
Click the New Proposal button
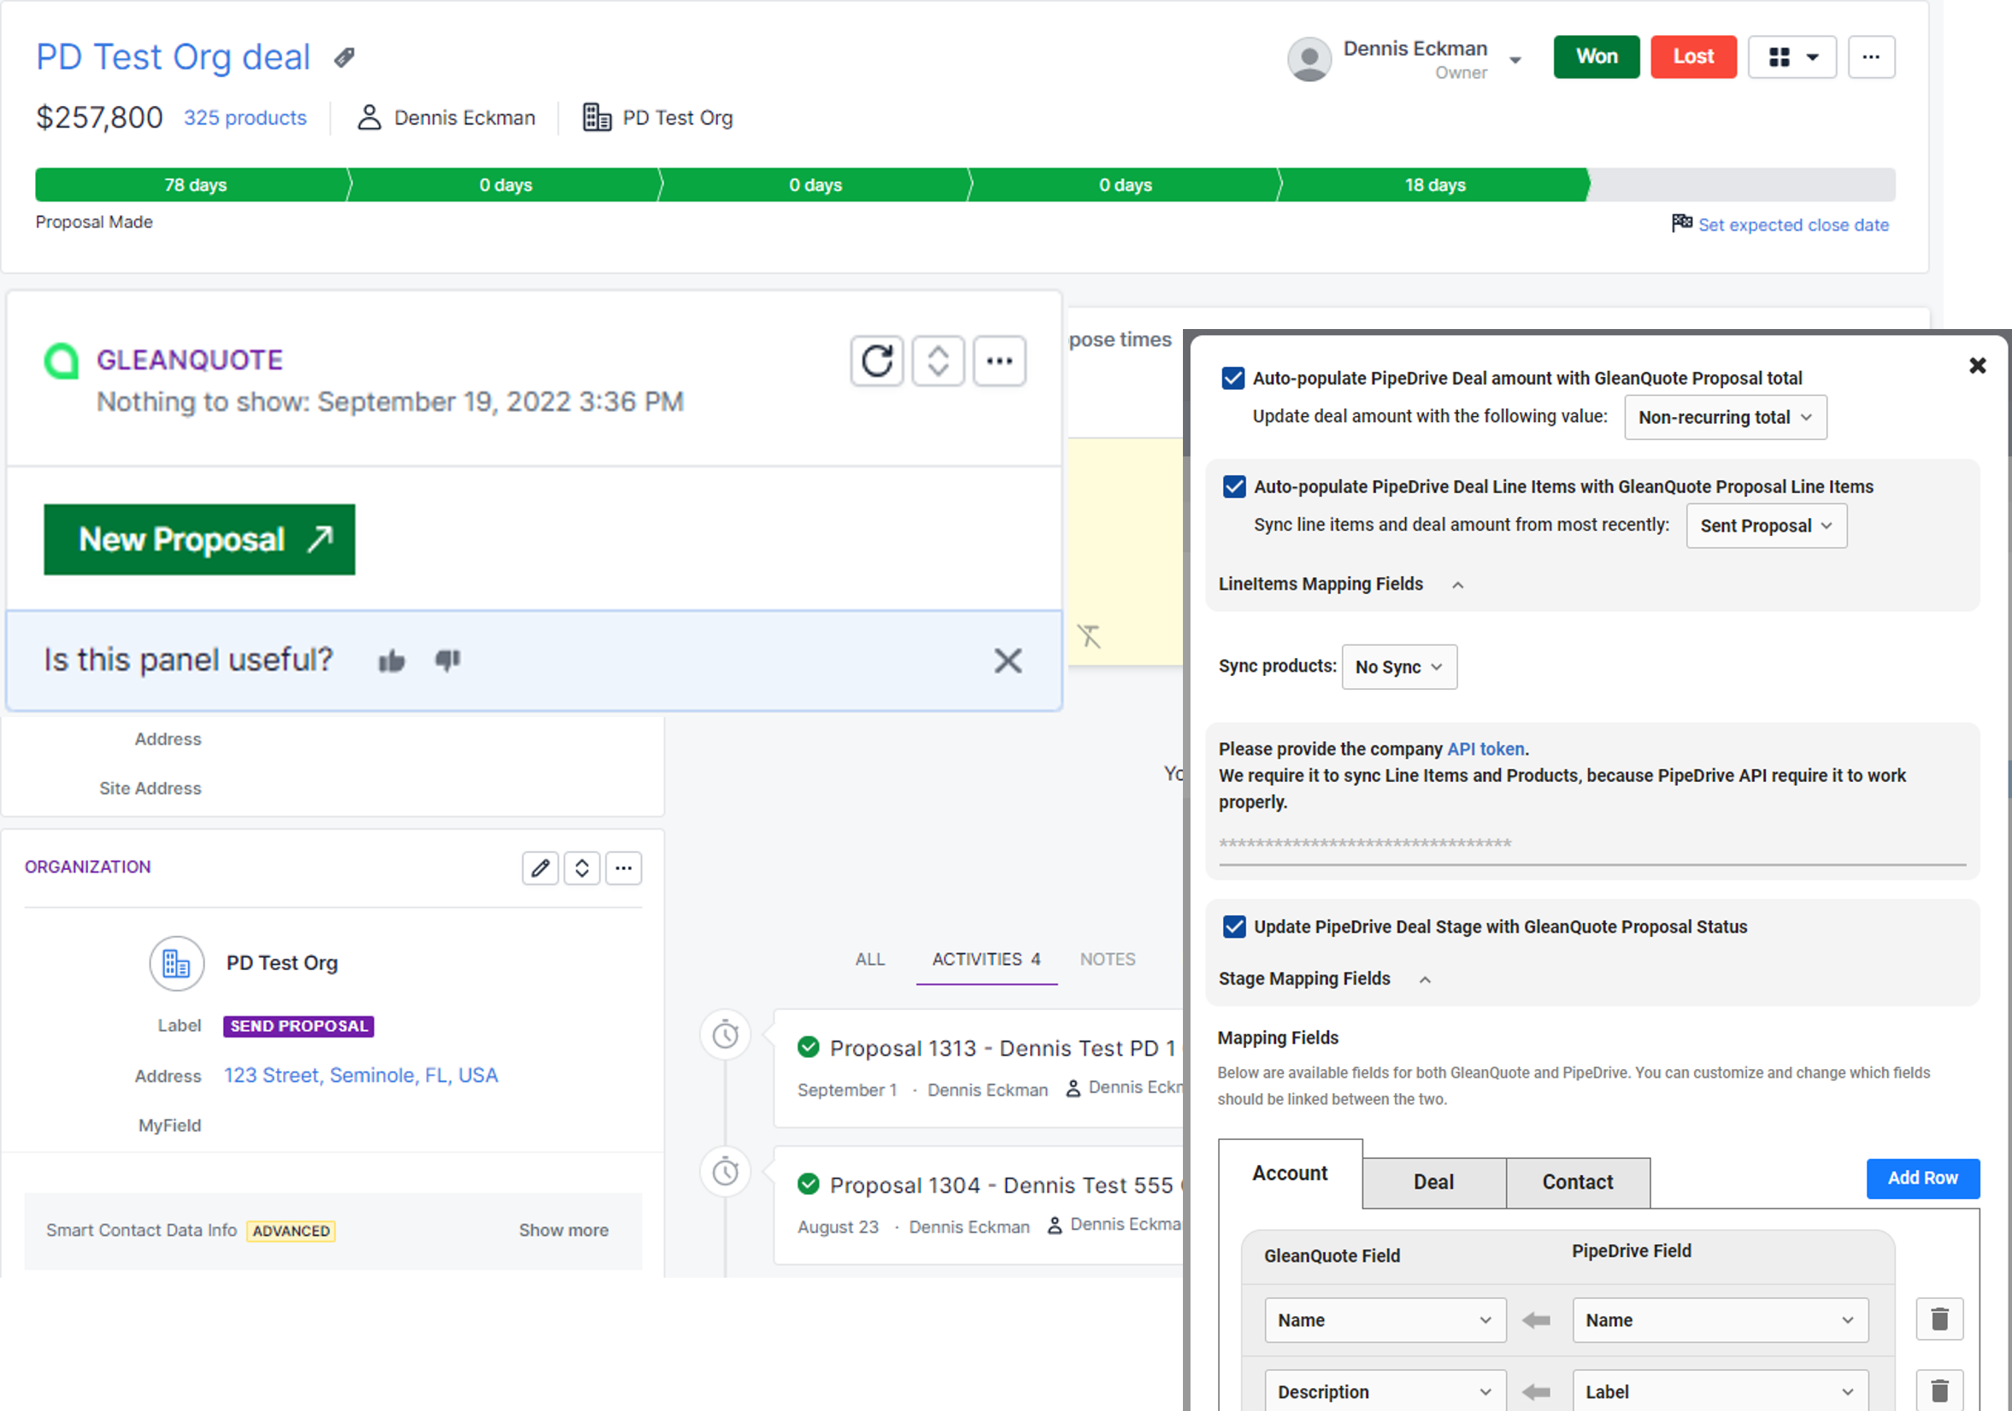click(x=199, y=540)
